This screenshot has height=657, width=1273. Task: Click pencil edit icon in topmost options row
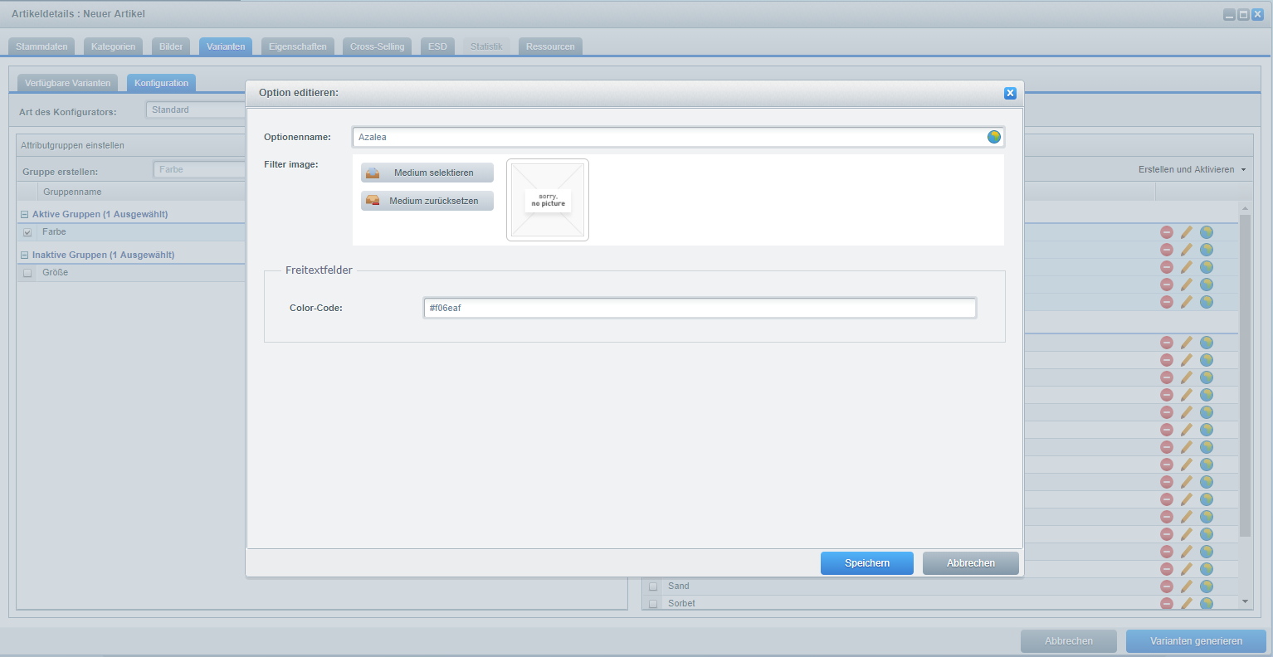point(1187,232)
